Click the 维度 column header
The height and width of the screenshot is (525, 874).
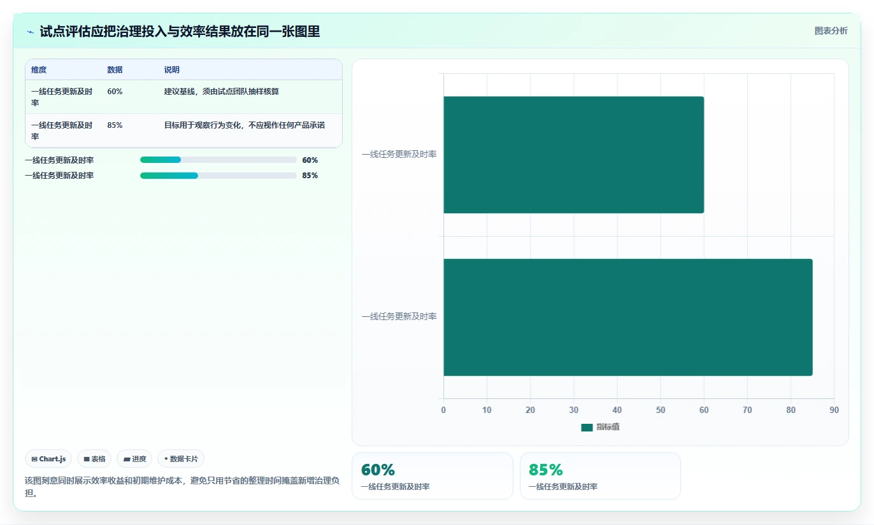[x=39, y=70]
